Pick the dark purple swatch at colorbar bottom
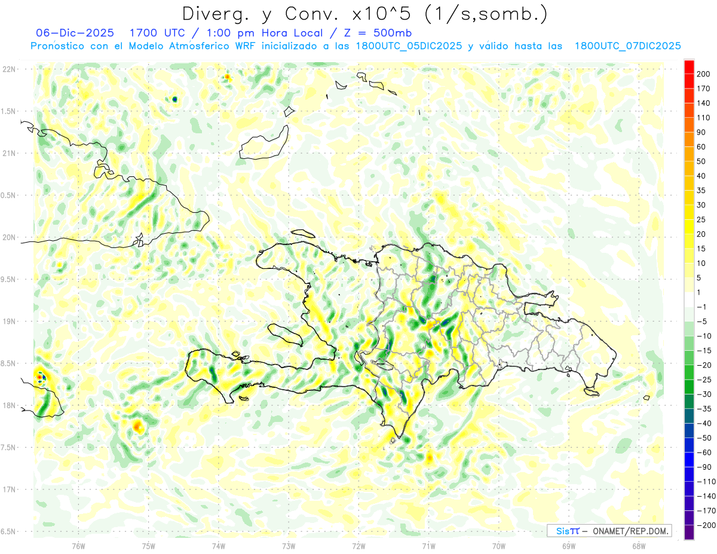The image size is (717, 554). click(x=689, y=532)
